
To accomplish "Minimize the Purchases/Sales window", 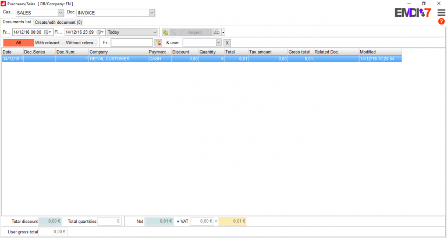I will click(x=409, y=3).
